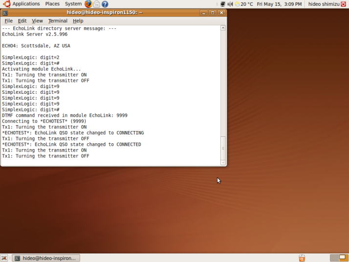Open the weather applet showing 20 °C
349x262 pixels.
[x=244, y=4]
